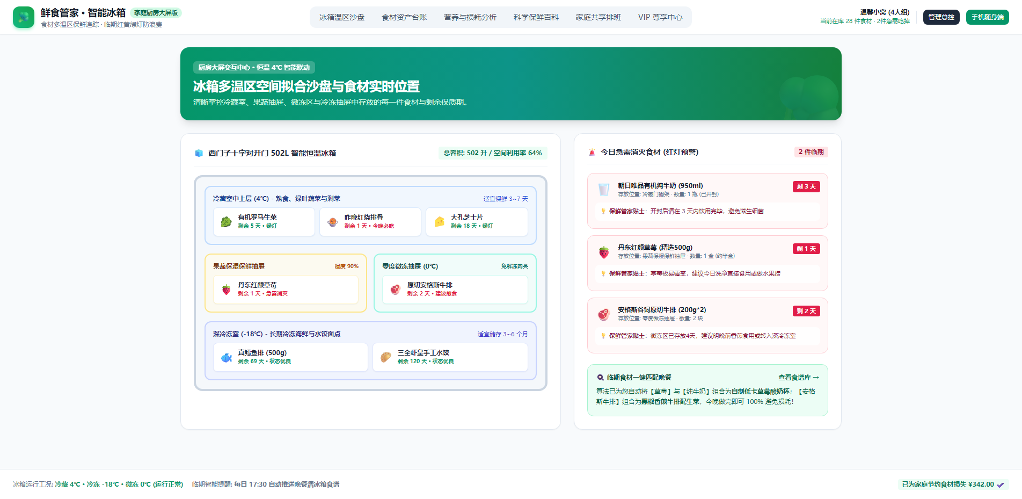Click the 管理总控 button
This screenshot has width=1022, height=499.
tap(941, 17)
